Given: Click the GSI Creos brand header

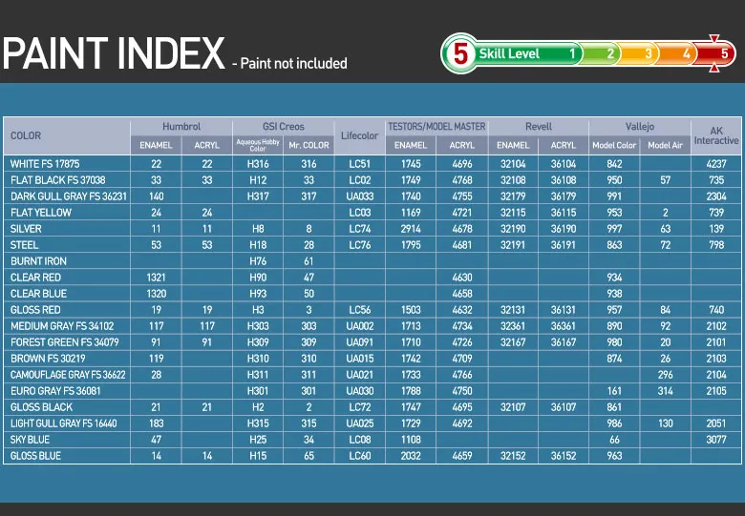Looking at the screenshot, I should pos(283,127).
